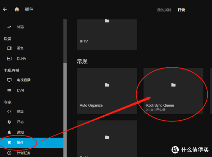The width and height of the screenshot is (212, 157).
Task: Open the Auto Organize plugin card
Action: coord(107,91)
